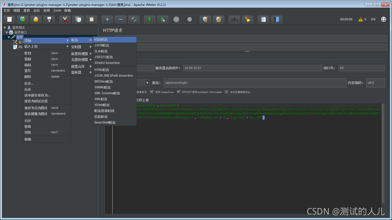
Task: Open the 运行 menu
Action: pyautogui.click(x=36, y=10)
